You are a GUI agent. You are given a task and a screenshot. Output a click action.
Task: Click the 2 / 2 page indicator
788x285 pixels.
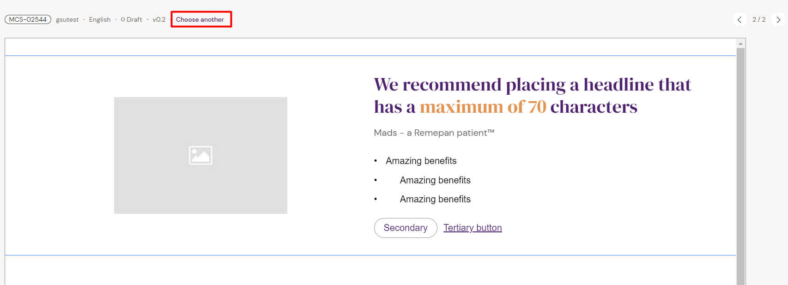coord(759,19)
